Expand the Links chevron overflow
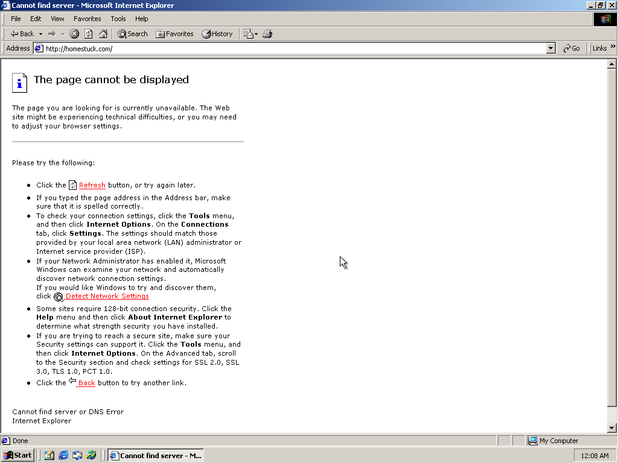Viewport: 618px width, 463px height. (x=613, y=46)
